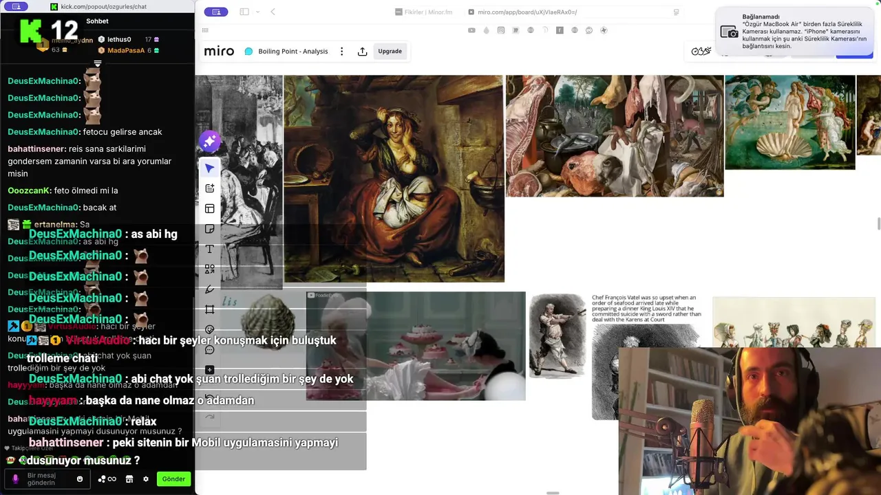The width and height of the screenshot is (881, 495).
Task: Open the emoji picker in chat input
Action: 80,479
